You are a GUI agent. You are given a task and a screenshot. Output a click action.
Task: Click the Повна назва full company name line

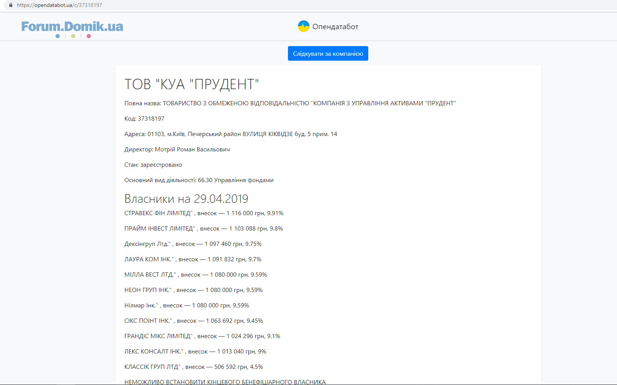290,103
